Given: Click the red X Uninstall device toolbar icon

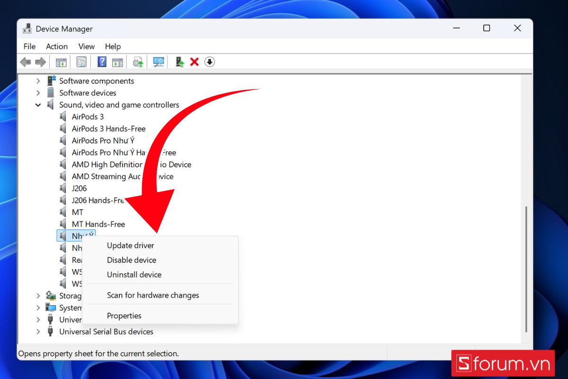Looking at the screenshot, I should pos(194,62).
